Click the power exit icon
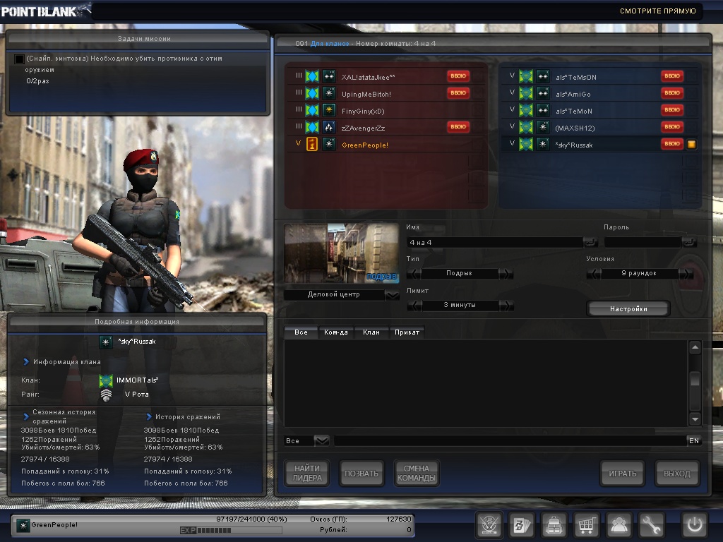Screen dimensions: 723x542 [x=693, y=526]
